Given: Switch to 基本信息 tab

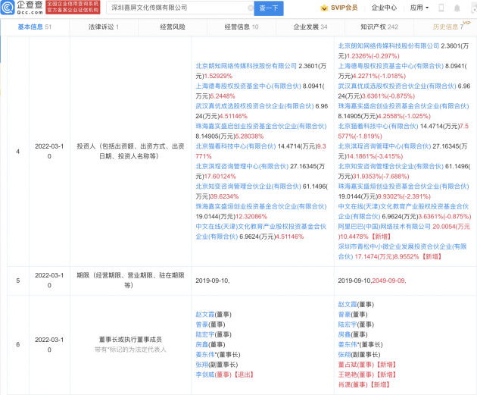Looking at the screenshot, I should 34,27.
